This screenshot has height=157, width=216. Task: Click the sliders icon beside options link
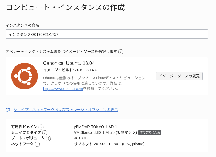click(8, 110)
